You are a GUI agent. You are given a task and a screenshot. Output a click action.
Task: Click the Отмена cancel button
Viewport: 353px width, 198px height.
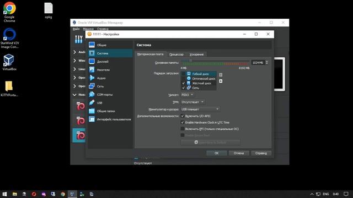239,153
